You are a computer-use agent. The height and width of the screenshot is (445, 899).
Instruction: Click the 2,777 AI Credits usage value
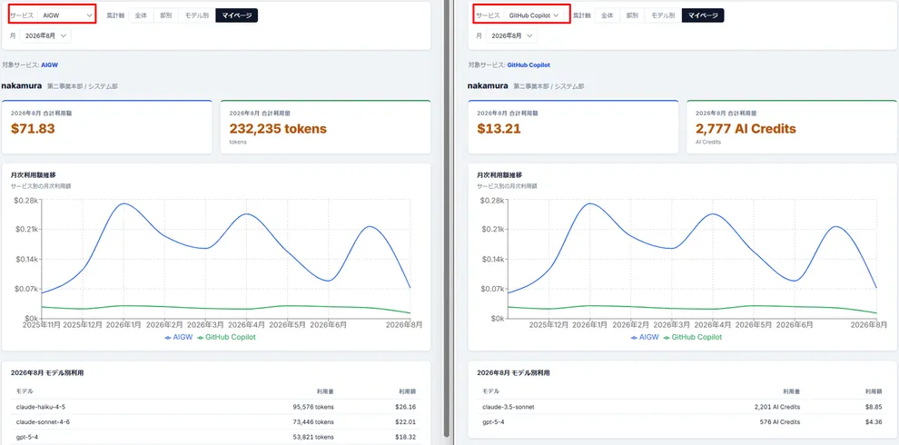pos(746,128)
